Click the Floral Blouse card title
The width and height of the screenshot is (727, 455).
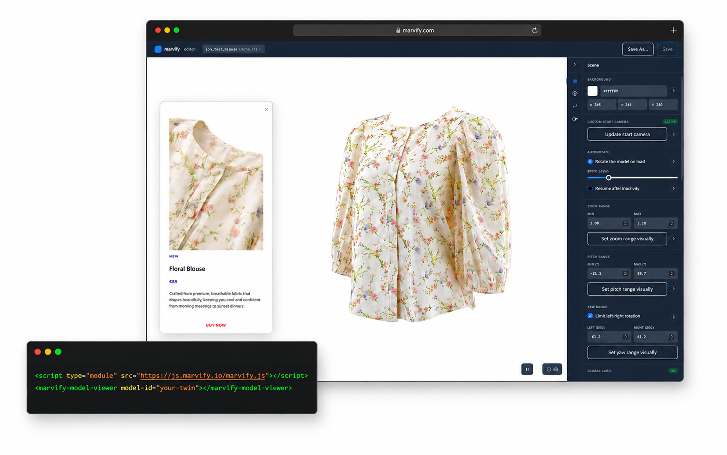click(x=187, y=269)
